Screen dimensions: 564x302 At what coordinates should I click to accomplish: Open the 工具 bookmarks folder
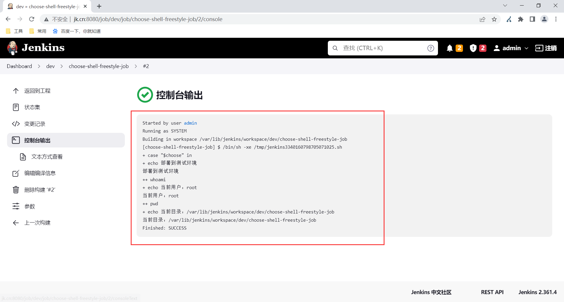coord(14,31)
